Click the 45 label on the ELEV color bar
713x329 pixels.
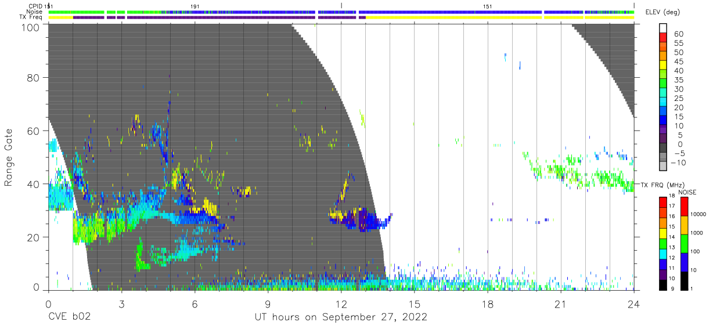(679, 62)
